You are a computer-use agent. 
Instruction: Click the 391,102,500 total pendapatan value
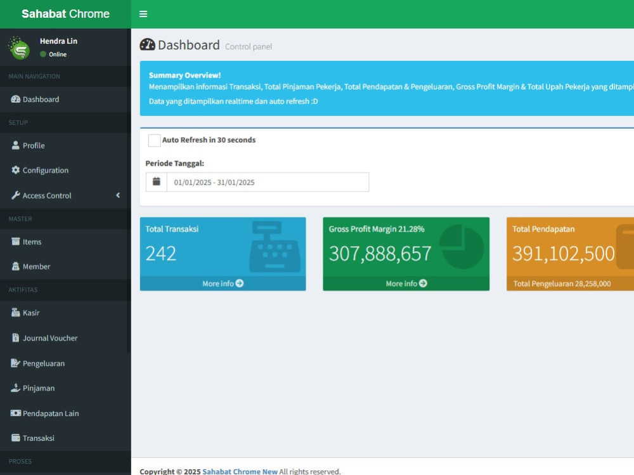coord(564,253)
